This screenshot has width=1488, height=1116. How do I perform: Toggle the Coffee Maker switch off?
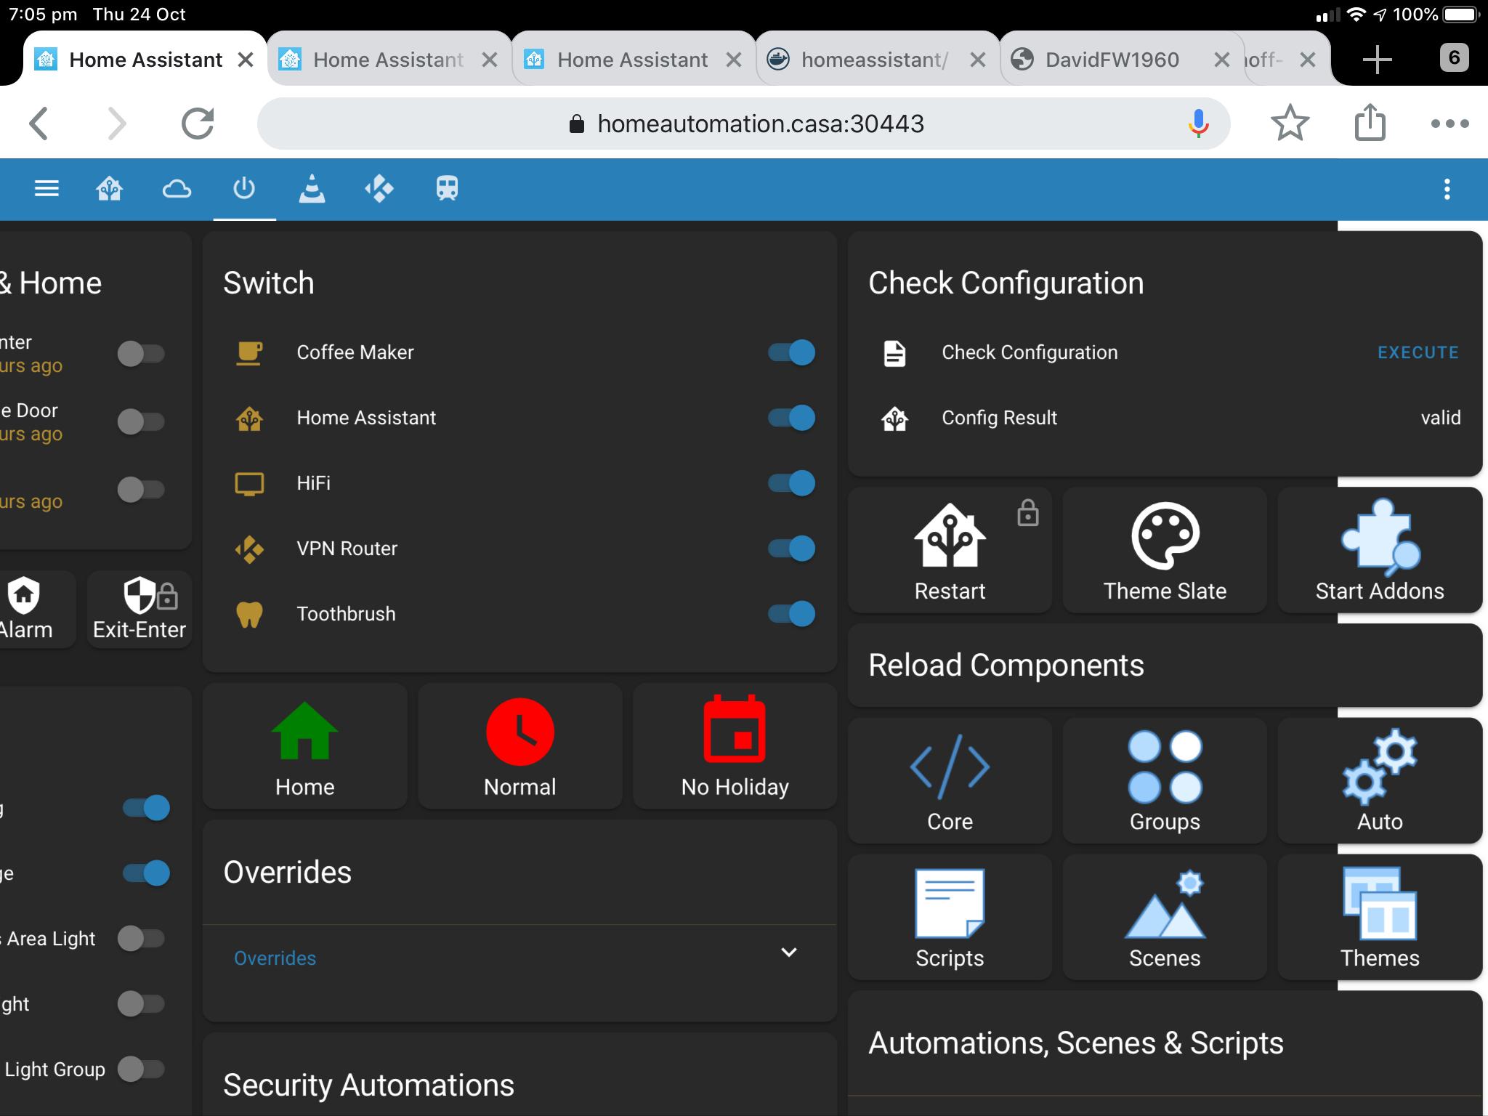point(790,352)
